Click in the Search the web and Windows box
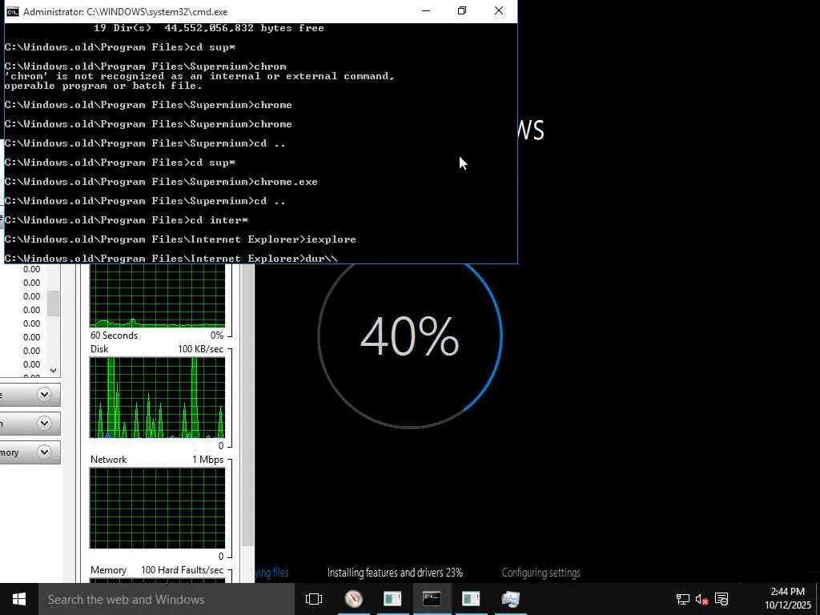820x615 pixels. [167, 599]
